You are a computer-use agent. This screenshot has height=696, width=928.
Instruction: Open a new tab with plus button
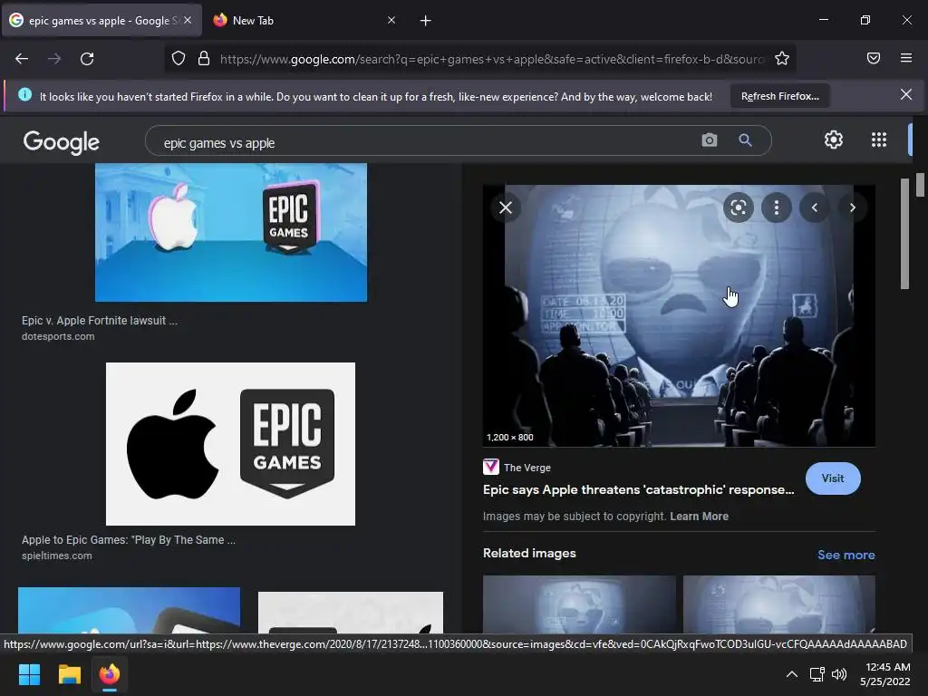pos(426,21)
